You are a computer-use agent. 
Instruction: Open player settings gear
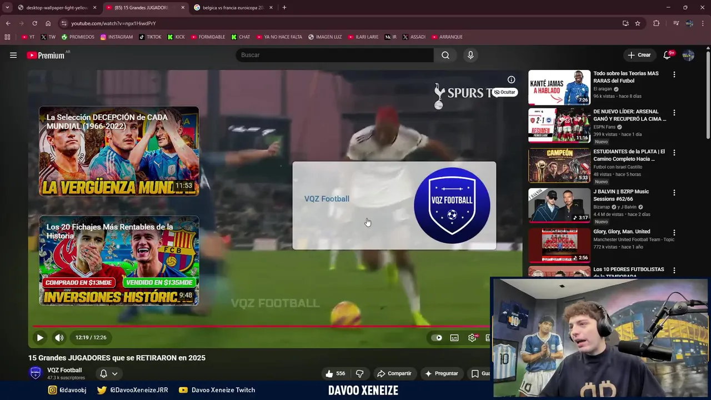(472, 338)
